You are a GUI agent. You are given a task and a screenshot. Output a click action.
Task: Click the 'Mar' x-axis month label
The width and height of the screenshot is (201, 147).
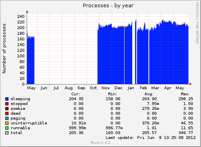(x=155, y=88)
